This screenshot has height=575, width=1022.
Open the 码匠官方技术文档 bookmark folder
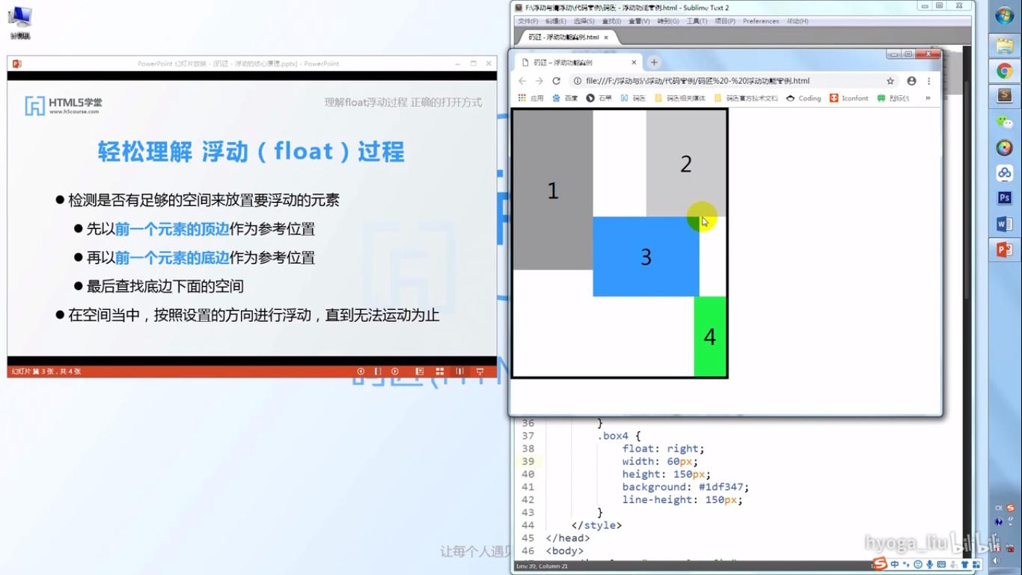point(746,98)
